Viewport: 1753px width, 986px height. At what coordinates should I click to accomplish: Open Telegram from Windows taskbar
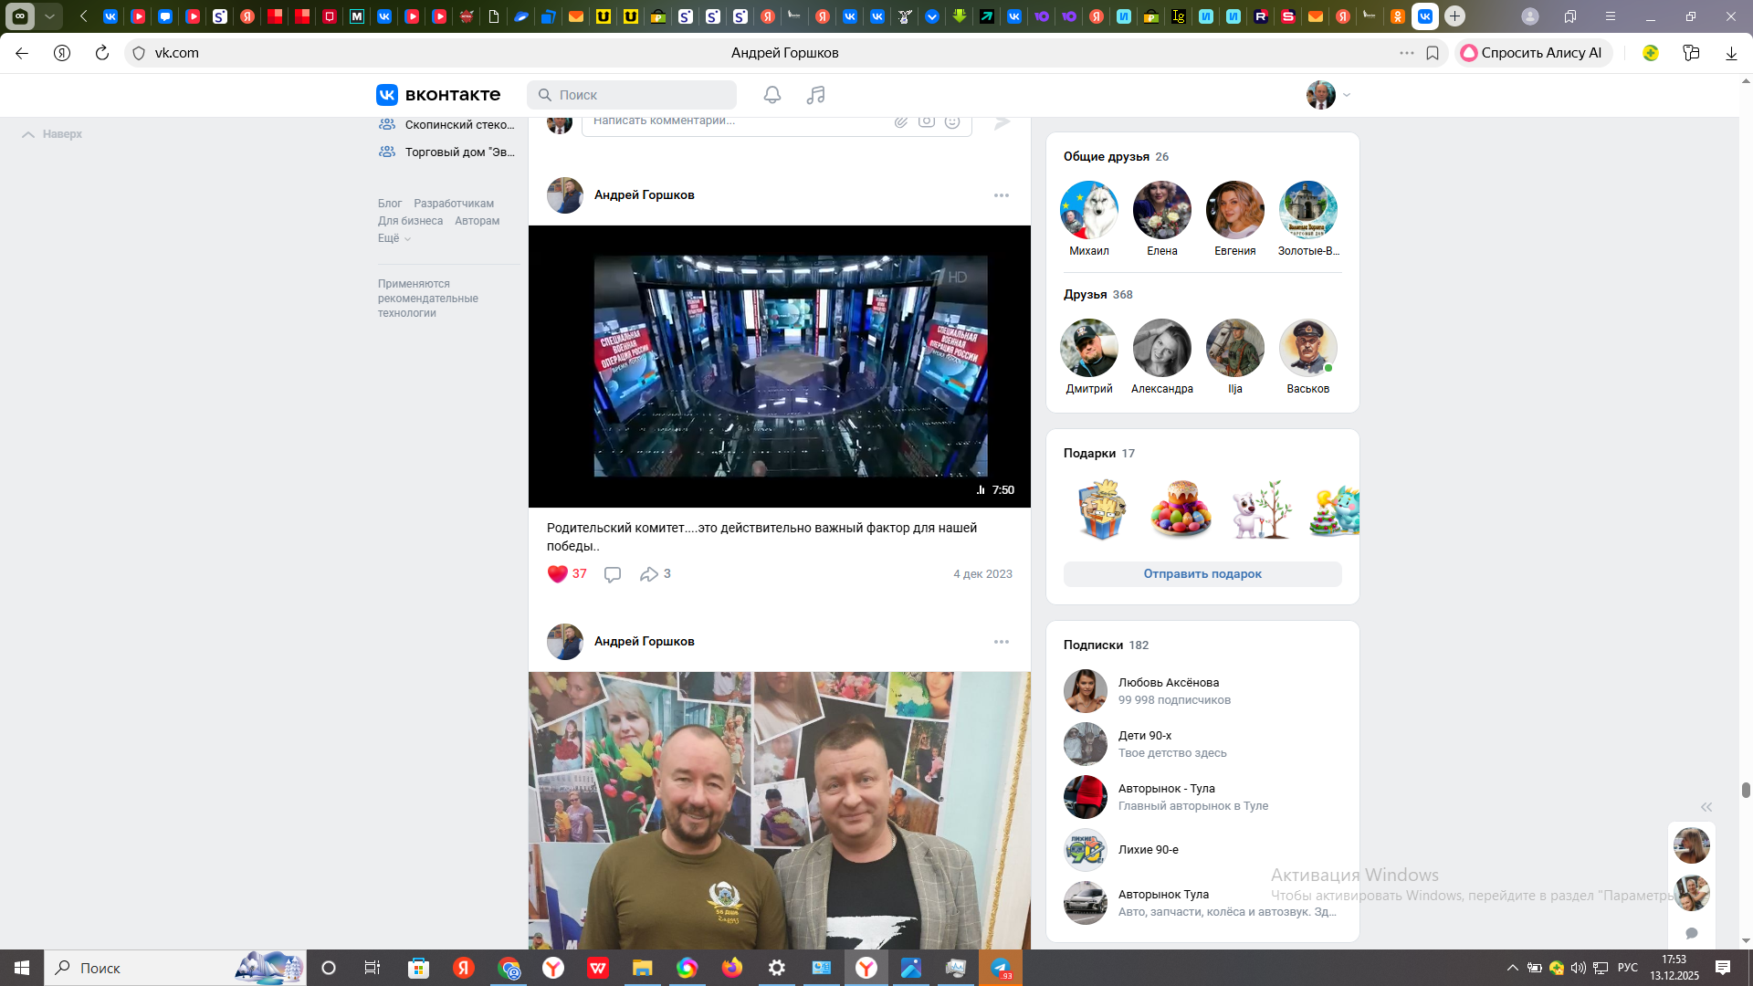(1001, 969)
